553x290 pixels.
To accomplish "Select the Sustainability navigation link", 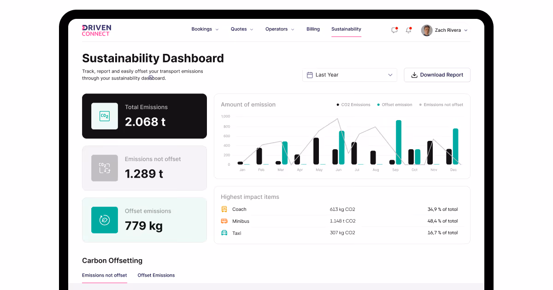I will coord(346,29).
